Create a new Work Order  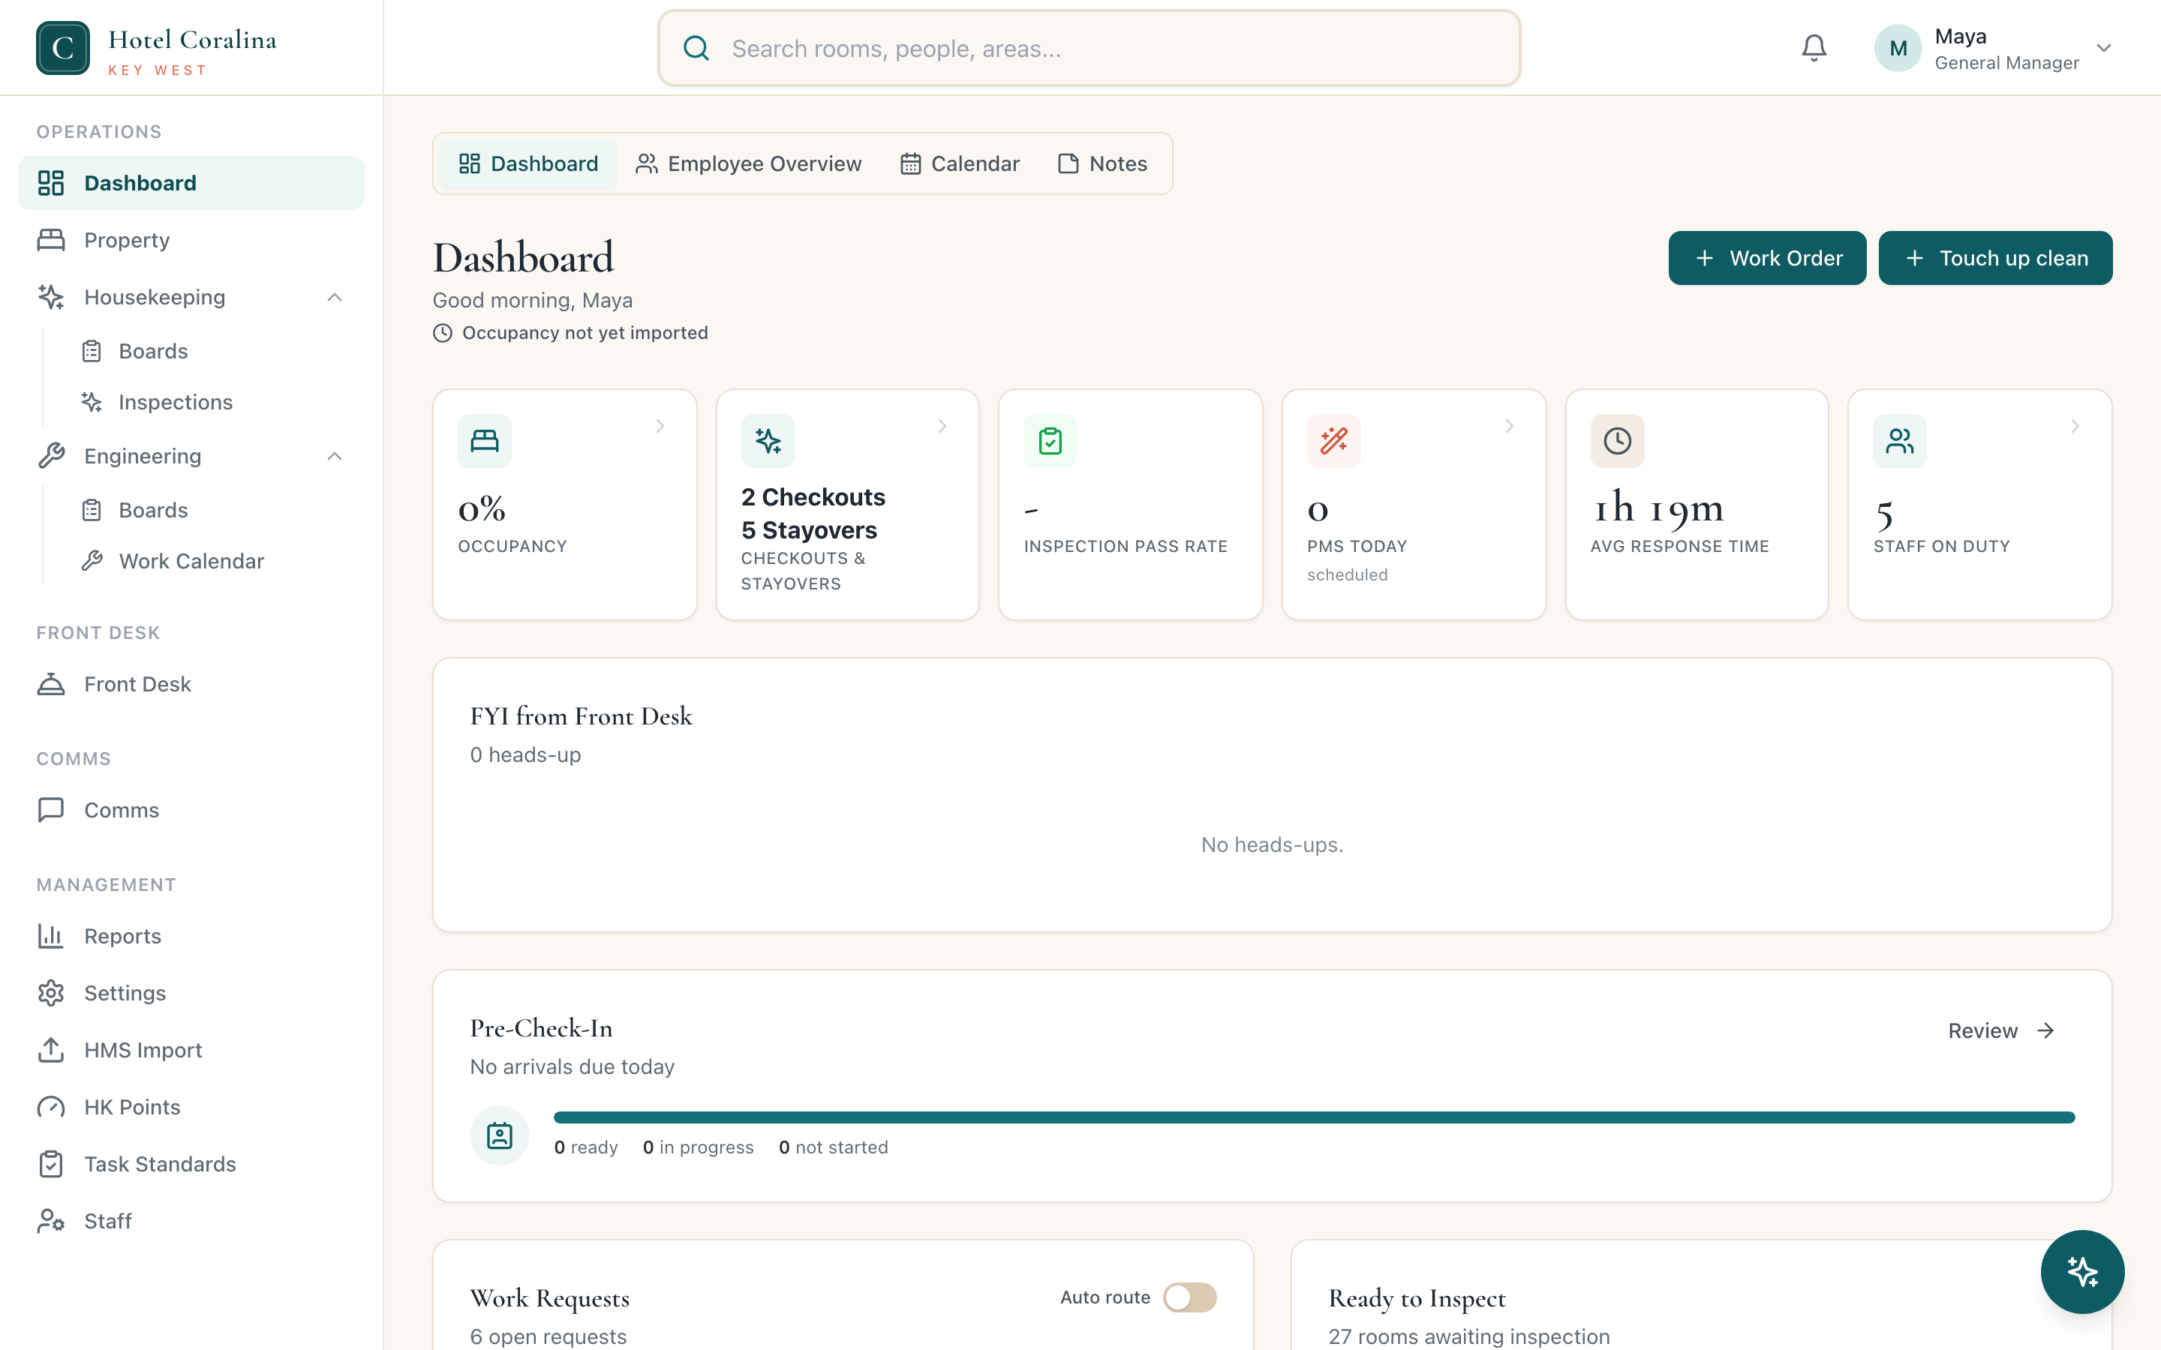tap(1767, 258)
